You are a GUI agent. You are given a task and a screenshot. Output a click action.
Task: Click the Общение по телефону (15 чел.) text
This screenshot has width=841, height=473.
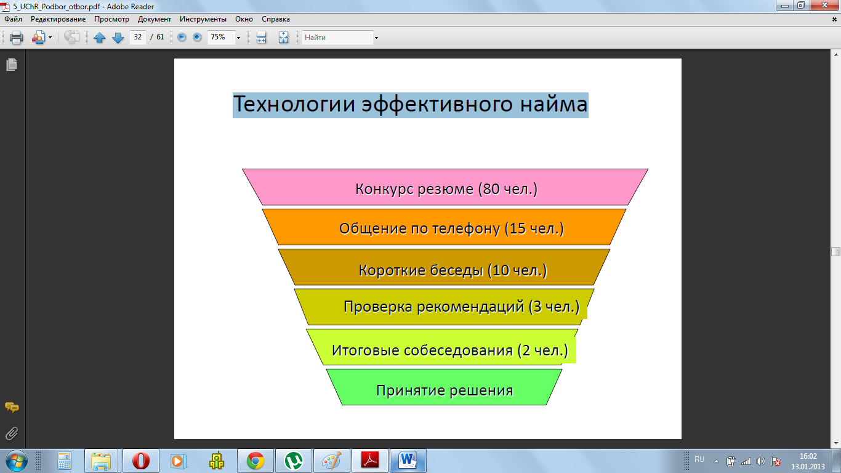point(451,228)
